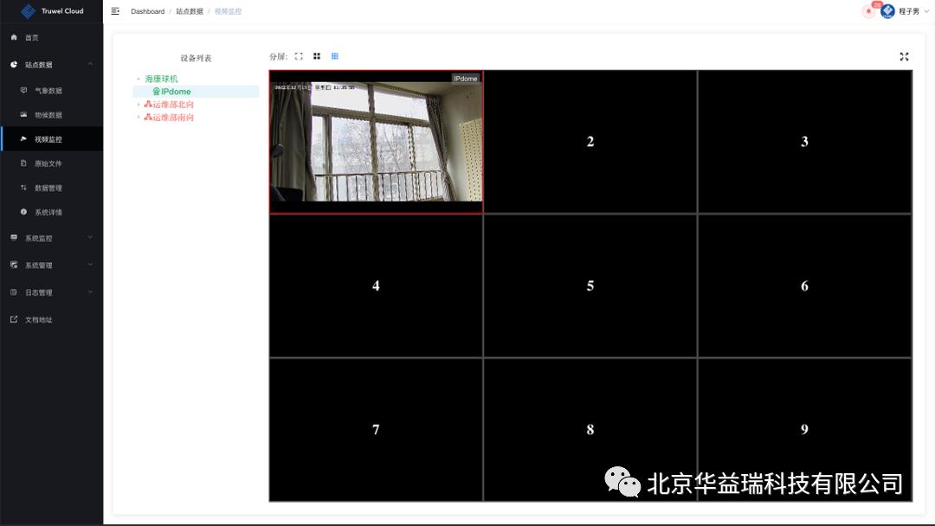This screenshot has width=935, height=526.
Task: Select the nine-screen grid layout icon
Action: (335, 56)
